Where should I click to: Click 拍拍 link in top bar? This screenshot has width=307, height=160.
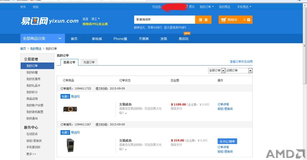coord(35,7)
